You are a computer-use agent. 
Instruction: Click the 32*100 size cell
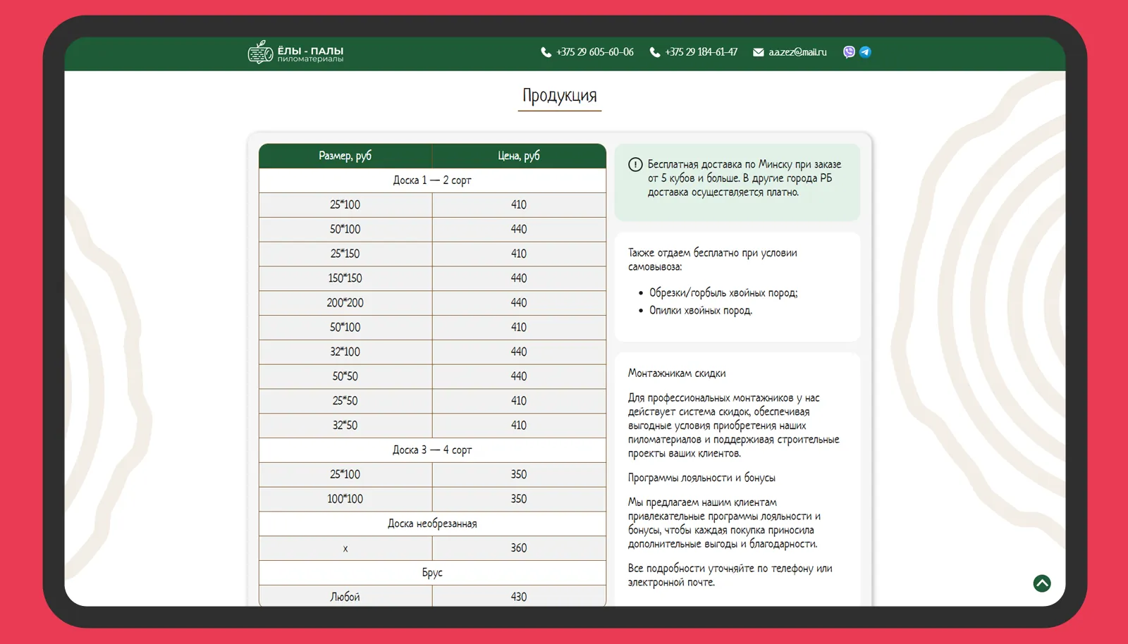[345, 352]
